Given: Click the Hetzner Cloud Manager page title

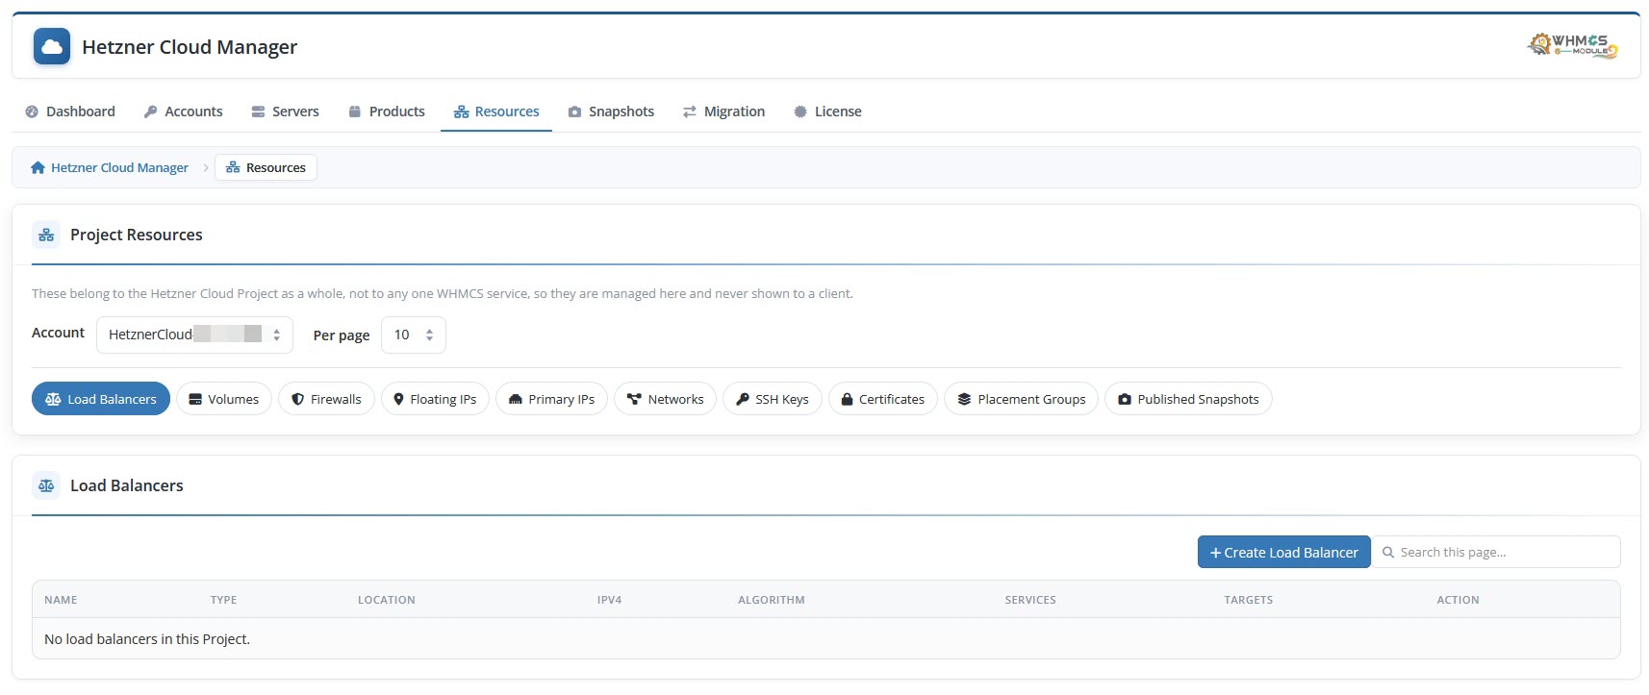Looking at the screenshot, I should pyautogui.click(x=190, y=47).
